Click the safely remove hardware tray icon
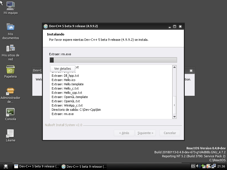 (x=203, y=166)
